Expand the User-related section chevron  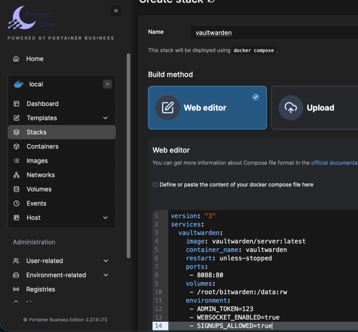[x=106, y=261]
